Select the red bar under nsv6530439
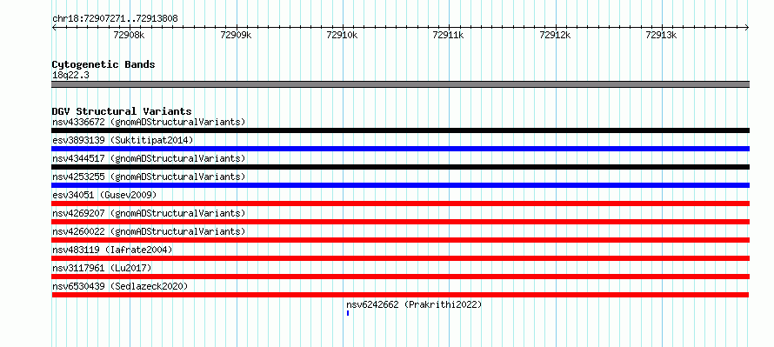 click(x=400, y=295)
